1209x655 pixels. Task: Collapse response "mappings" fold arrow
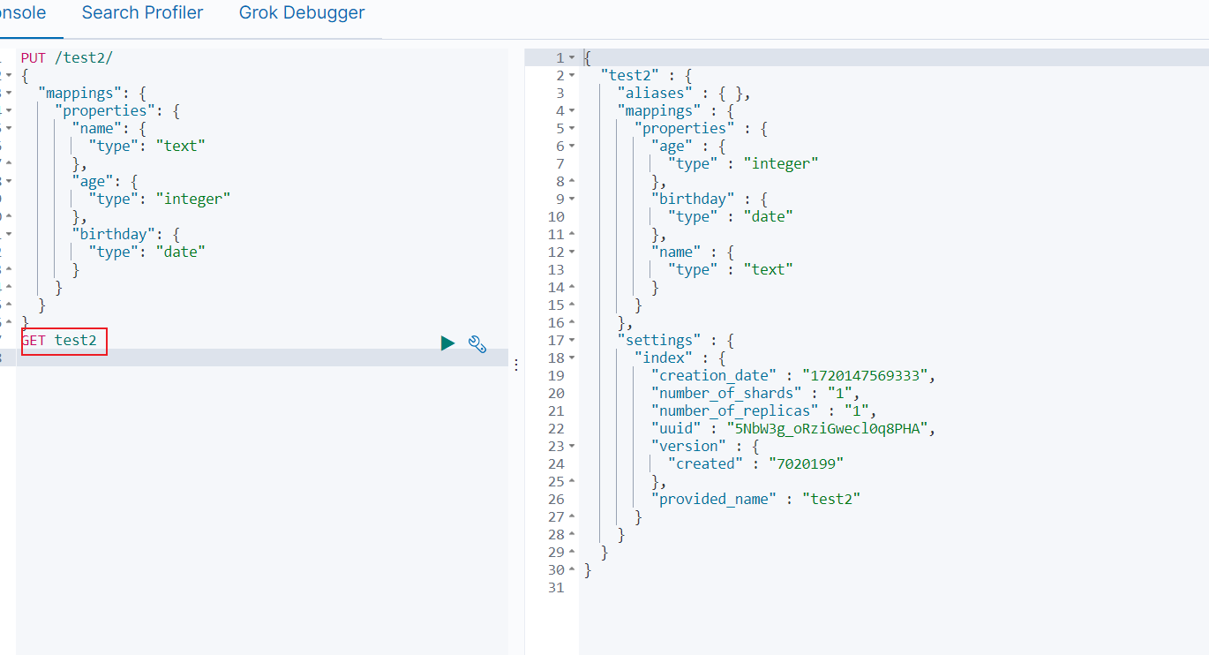point(571,111)
